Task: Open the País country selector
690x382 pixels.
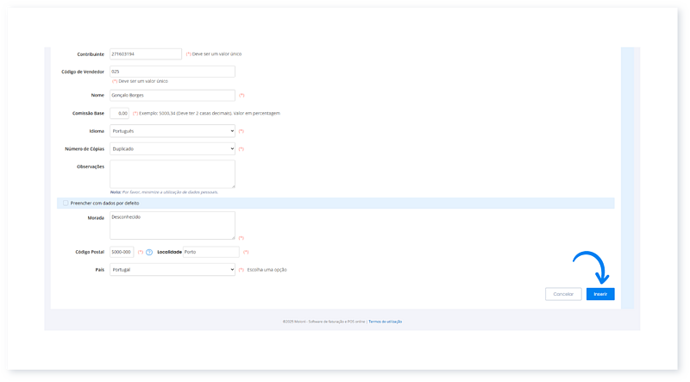Action: pyautogui.click(x=172, y=269)
